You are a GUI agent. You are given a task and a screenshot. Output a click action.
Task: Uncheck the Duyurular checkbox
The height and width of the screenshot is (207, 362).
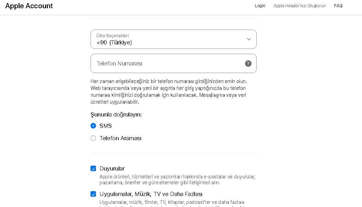coord(93,168)
